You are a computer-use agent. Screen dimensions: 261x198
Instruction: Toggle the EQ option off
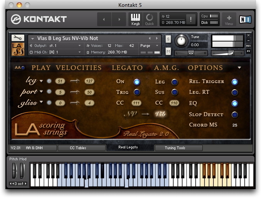[235, 103]
